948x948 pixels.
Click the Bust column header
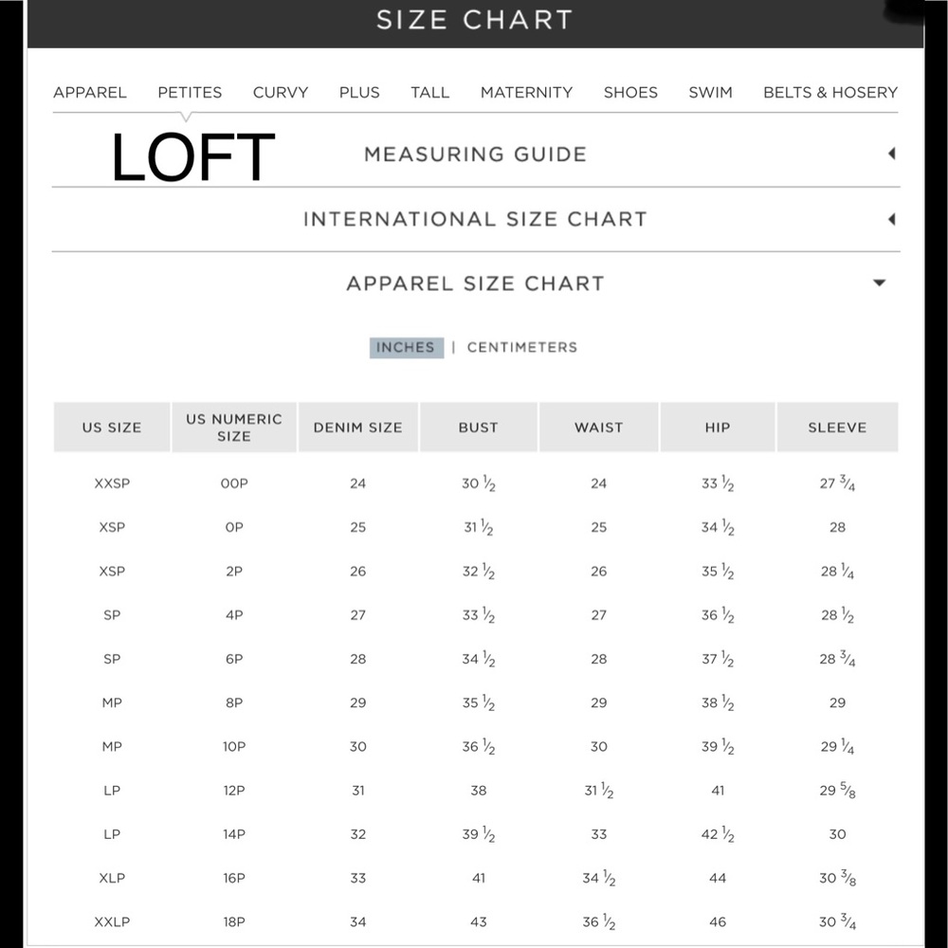click(x=478, y=428)
